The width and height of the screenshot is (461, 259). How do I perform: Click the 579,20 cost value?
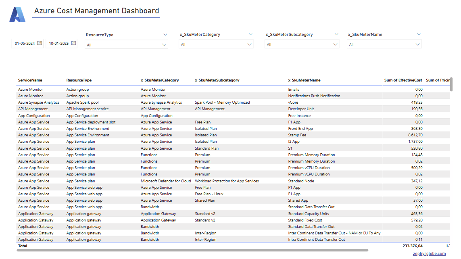coord(417,220)
